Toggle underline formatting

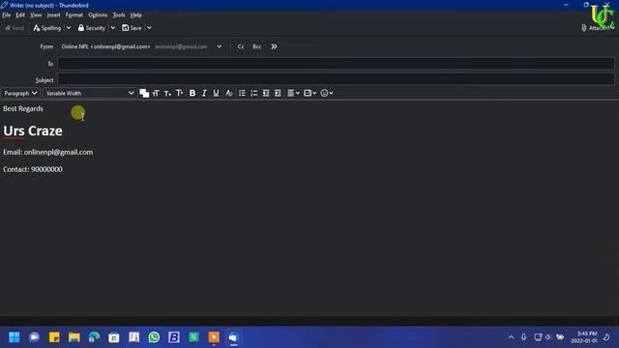[x=216, y=93]
